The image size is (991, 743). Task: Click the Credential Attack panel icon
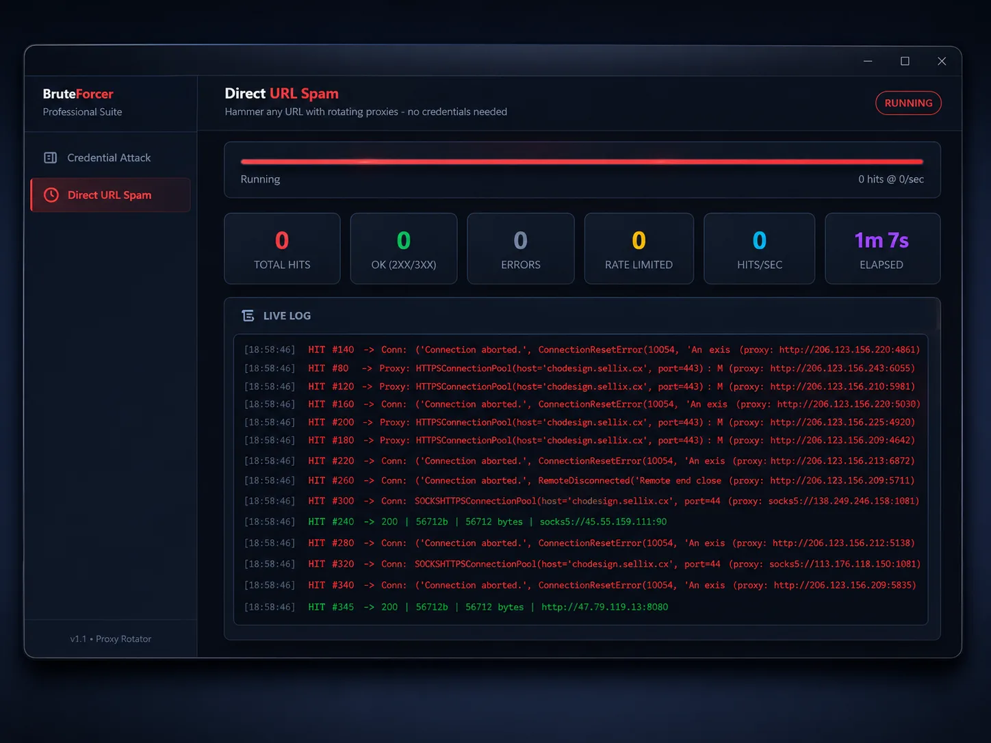(x=51, y=158)
